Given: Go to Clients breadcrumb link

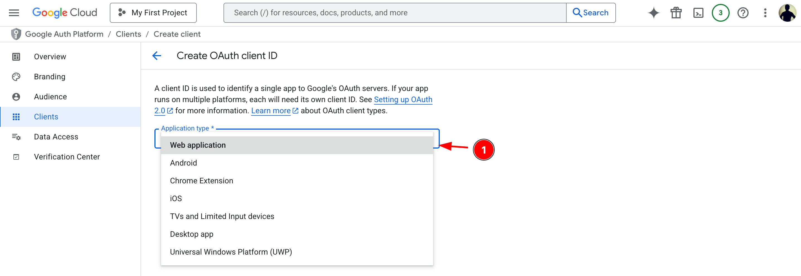Looking at the screenshot, I should pyautogui.click(x=128, y=34).
